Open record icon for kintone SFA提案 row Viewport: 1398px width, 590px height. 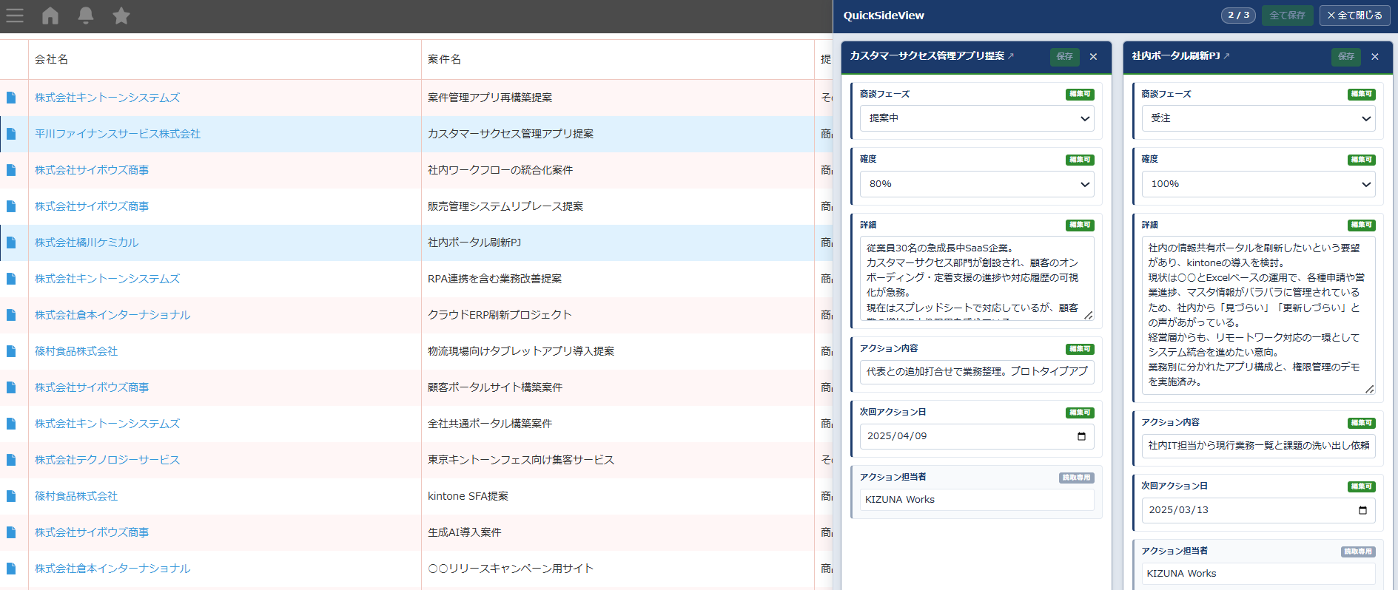11,496
